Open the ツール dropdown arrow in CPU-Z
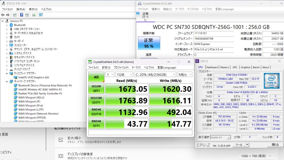The image size is (284, 160). click(247, 145)
